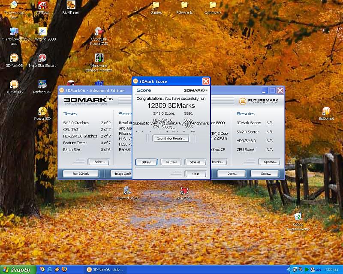Viewport: 343px width, 274px height.
Task: Open the Start (έναρξη) menu
Action: tap(18, 270)
